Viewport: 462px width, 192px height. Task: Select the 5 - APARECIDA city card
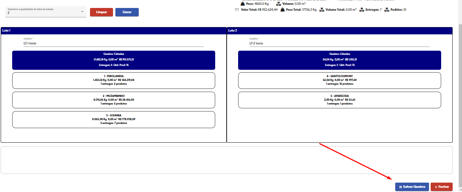click(340, 100)
